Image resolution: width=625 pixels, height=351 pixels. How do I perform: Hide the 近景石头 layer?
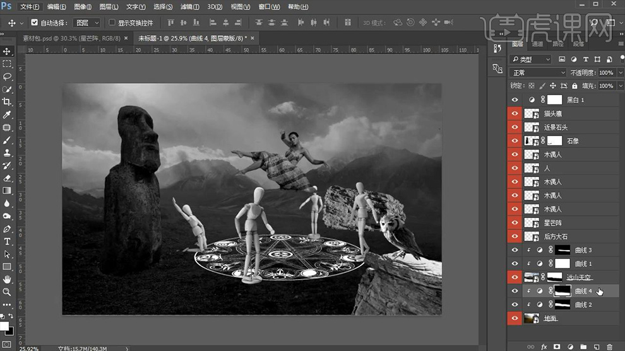515,127
